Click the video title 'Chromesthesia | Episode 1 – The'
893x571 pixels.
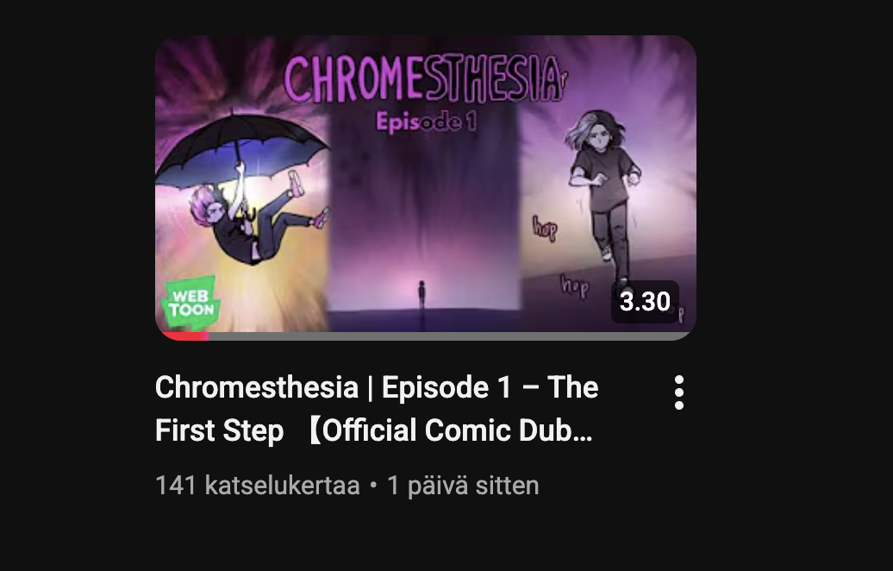coord(377,387)
